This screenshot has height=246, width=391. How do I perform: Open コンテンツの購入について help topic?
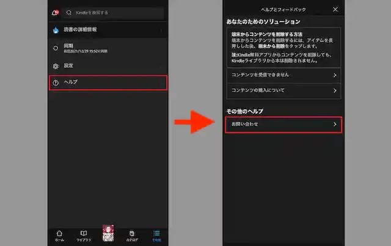click(283, 91)
